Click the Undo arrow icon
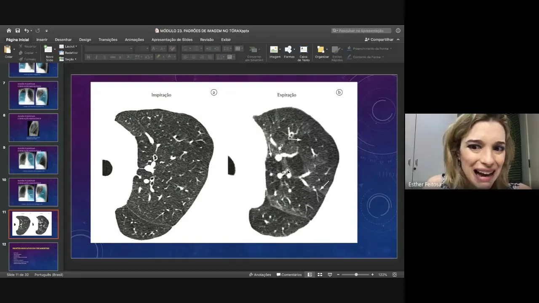The width and height of the screenshot is (539, 303). 27,31
